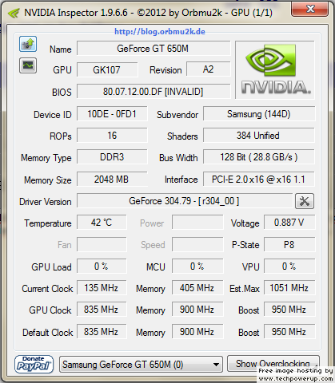Click the Voltage value 0.887 V
The image size is (335, 383).
tap(289, 223)
